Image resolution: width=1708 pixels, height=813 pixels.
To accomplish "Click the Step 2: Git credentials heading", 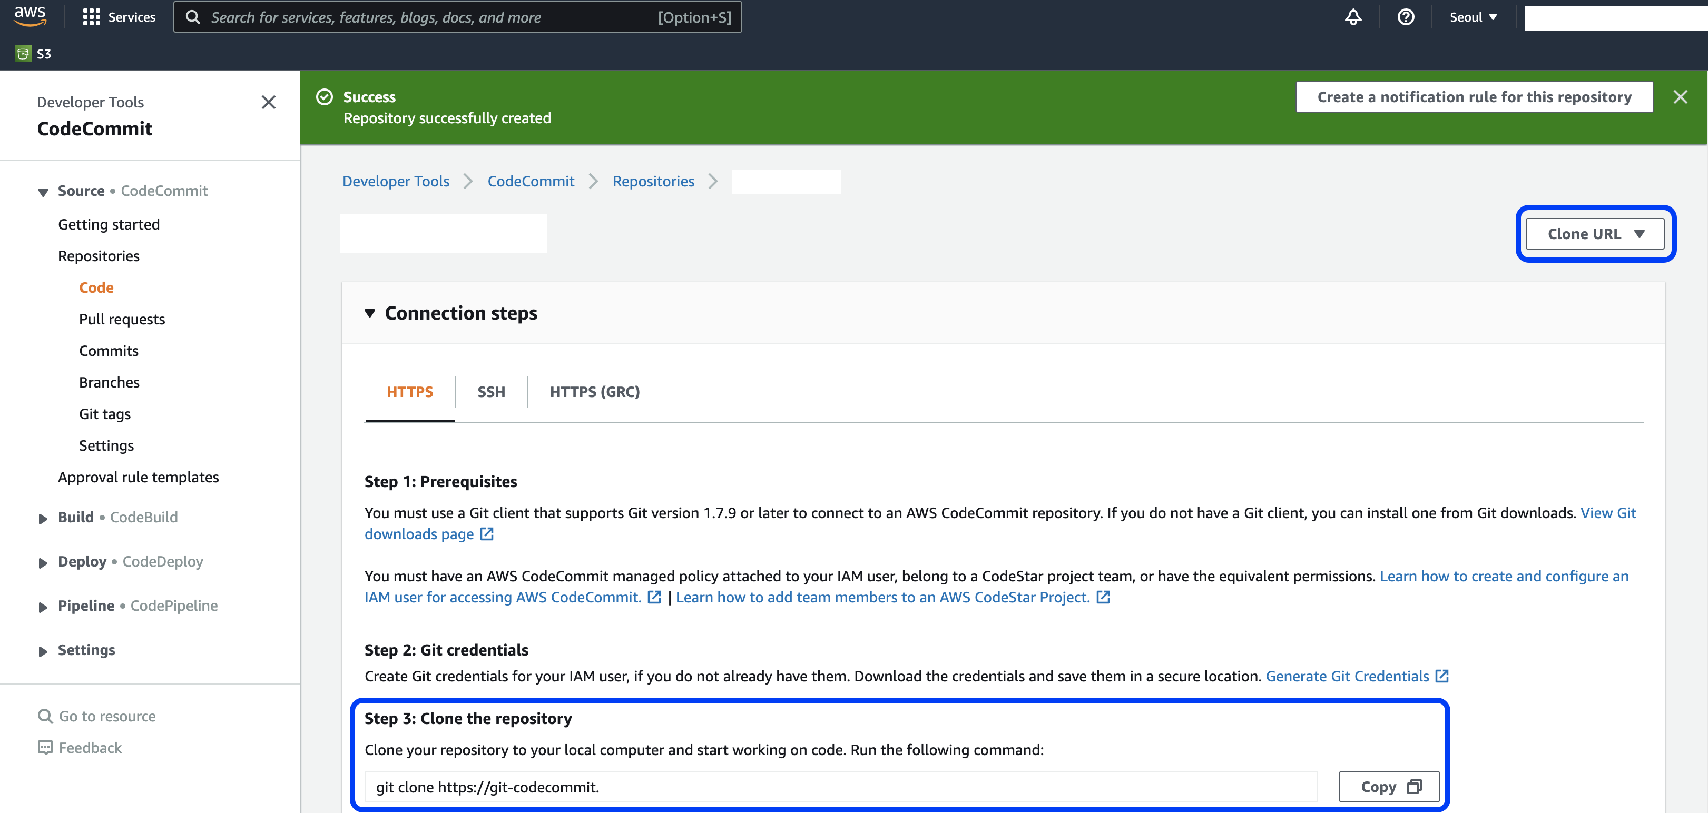I will click(x=446, y=650).
